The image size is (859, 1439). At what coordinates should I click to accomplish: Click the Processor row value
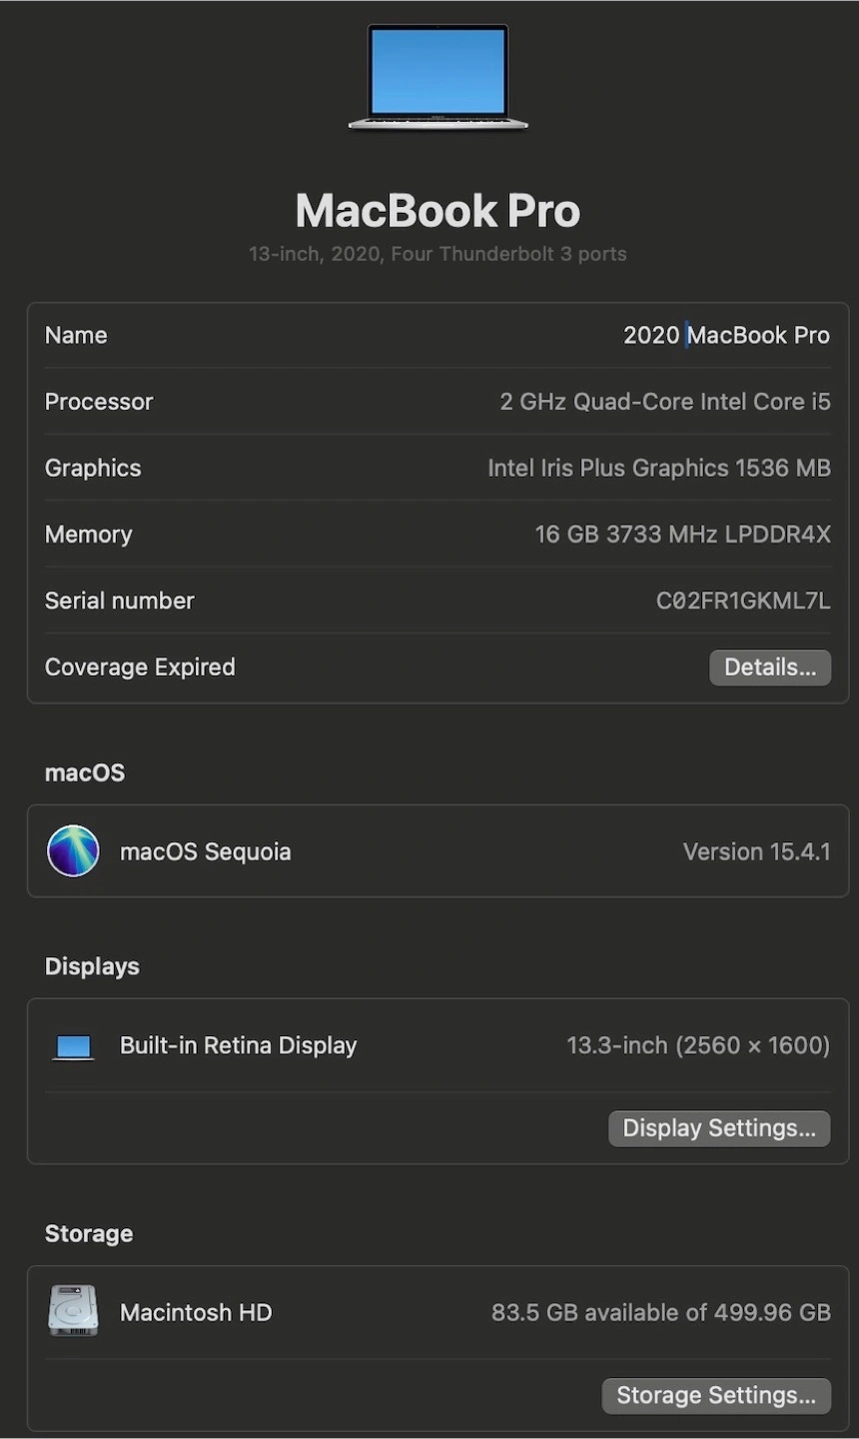(664, 402)
